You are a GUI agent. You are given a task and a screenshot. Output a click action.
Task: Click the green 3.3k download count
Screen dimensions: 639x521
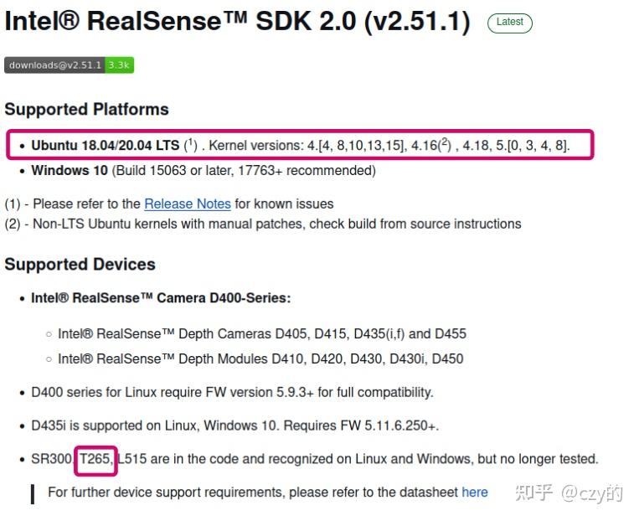tap(119, 65)
